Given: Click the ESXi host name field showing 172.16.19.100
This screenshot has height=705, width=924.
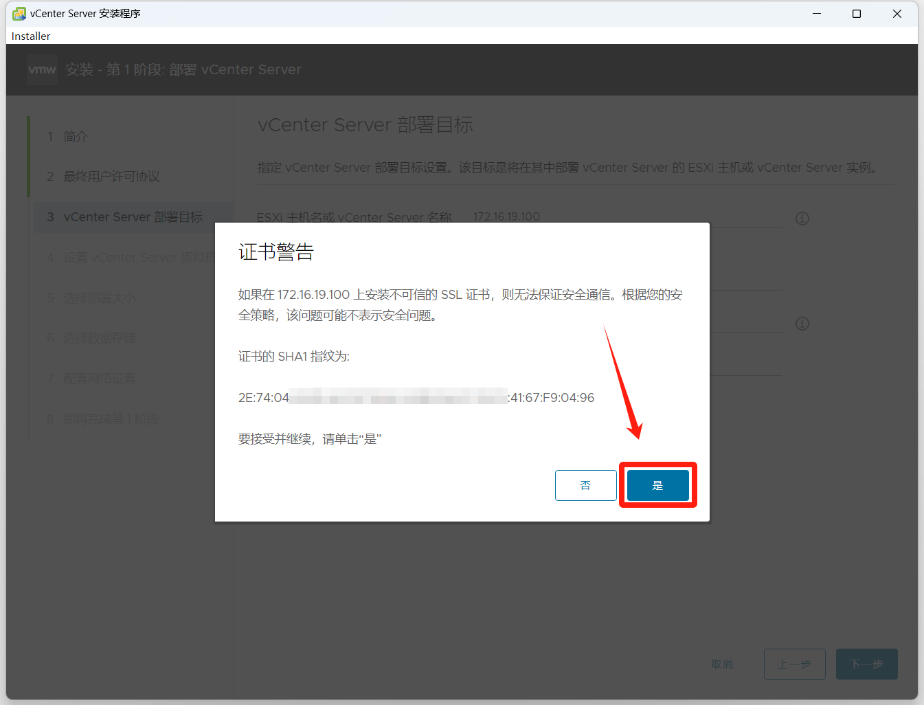Looking at the screenshot, I should click(618, 217).
